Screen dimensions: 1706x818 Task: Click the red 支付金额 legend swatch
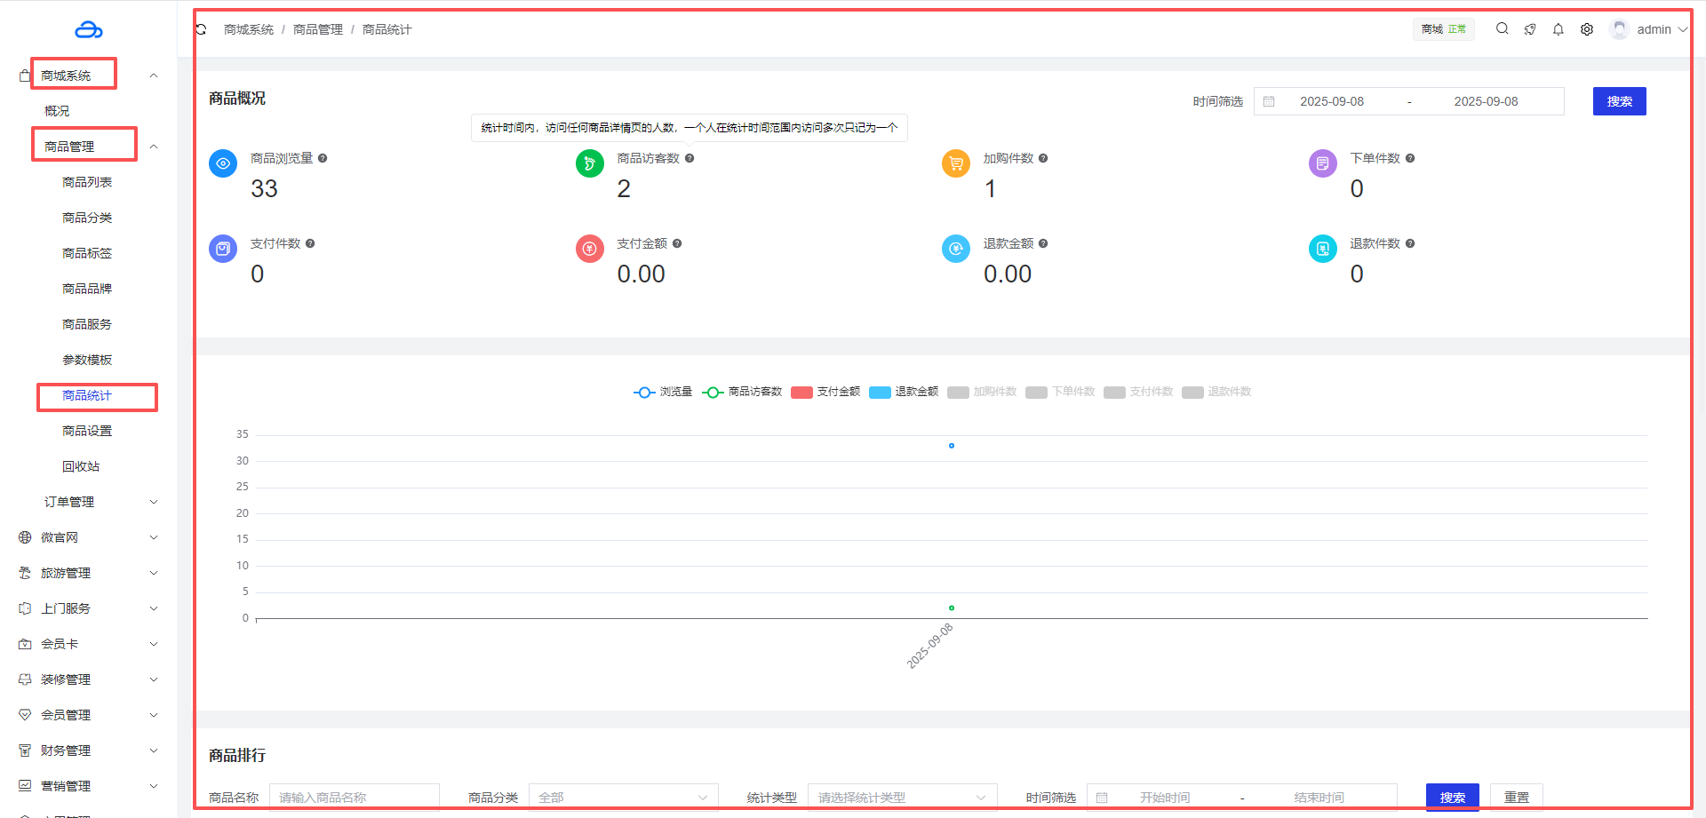[801, 393]
